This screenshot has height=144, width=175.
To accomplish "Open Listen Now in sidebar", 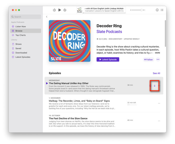I will pyautogui.click(x=26, y=27).
